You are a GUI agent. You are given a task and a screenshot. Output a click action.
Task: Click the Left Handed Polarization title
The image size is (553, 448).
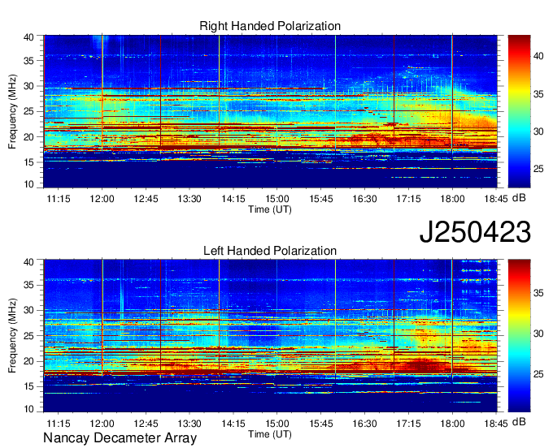pyautogui.click(x=270, y=251)
